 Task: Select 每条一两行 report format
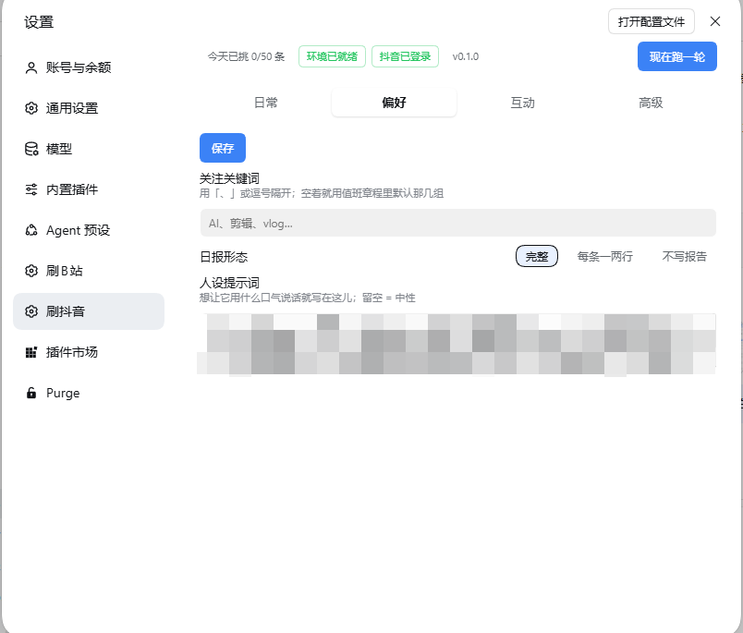coord(605,256)
